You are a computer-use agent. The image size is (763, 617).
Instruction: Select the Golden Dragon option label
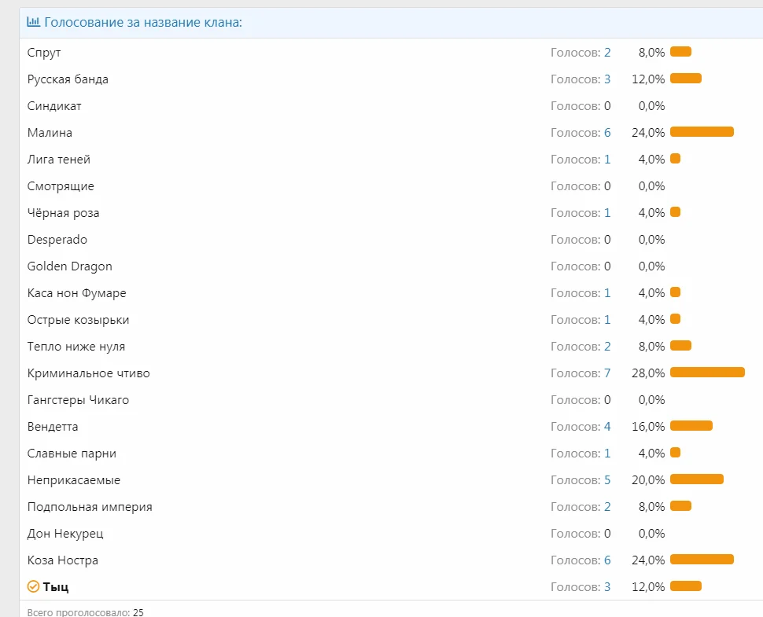[69, 266]
